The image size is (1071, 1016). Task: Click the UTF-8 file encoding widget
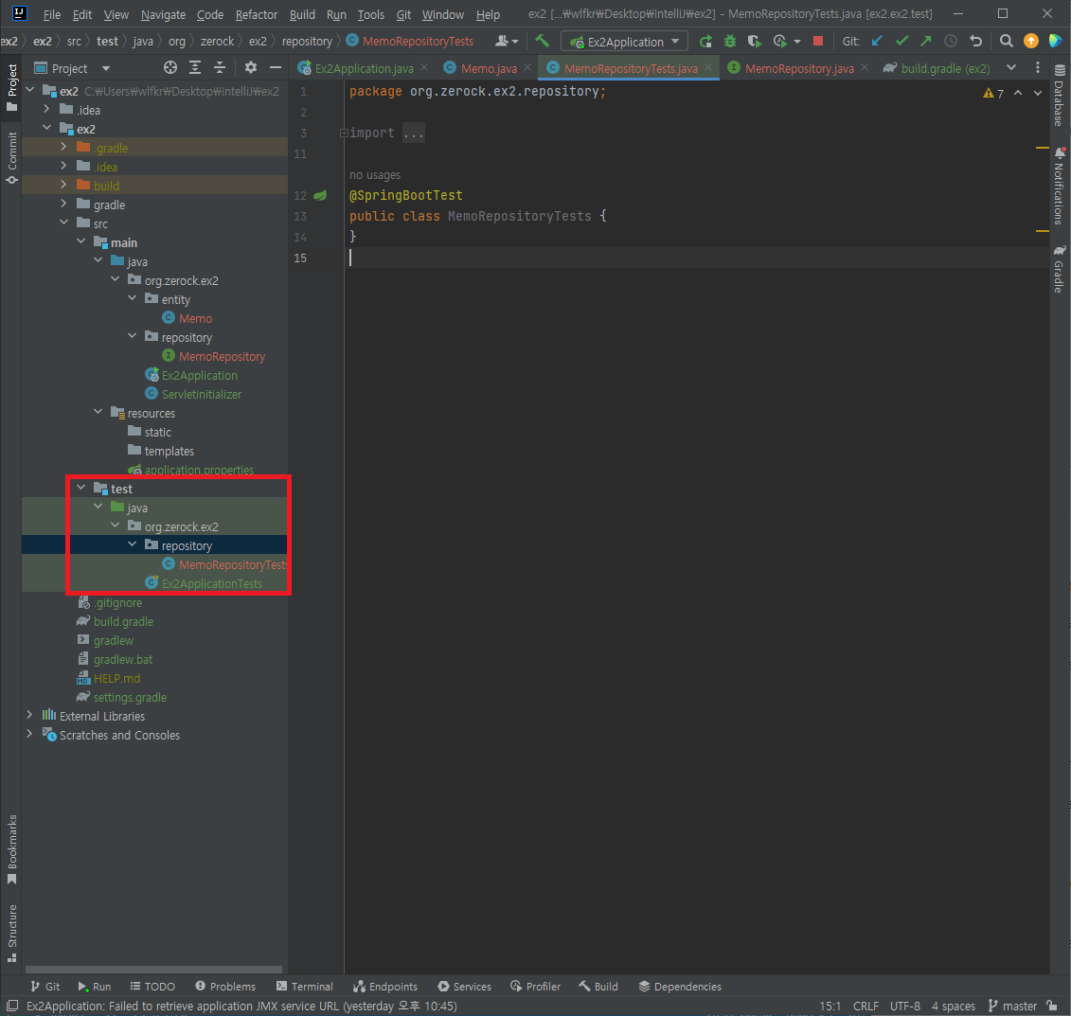(x=905, y=1006)
